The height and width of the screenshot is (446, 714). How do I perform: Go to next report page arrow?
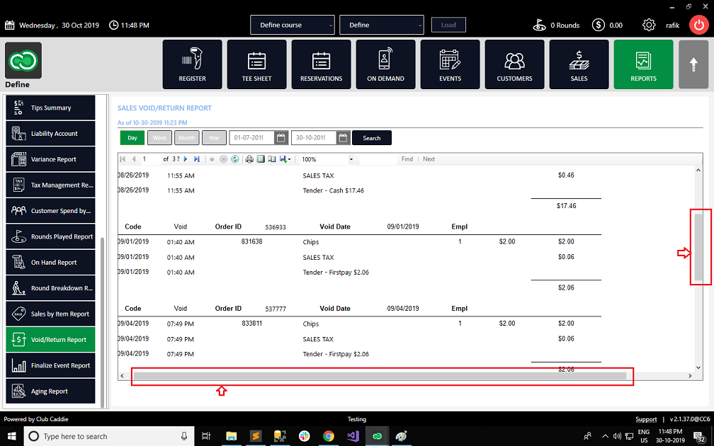pos(186,159)
